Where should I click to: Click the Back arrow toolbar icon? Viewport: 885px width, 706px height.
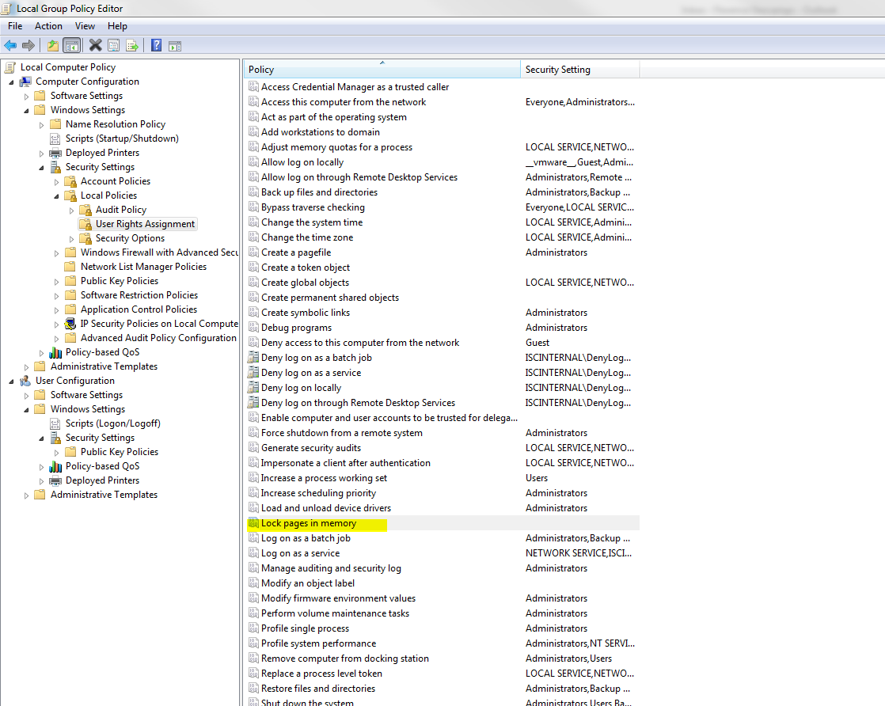[x=10, y=46]
